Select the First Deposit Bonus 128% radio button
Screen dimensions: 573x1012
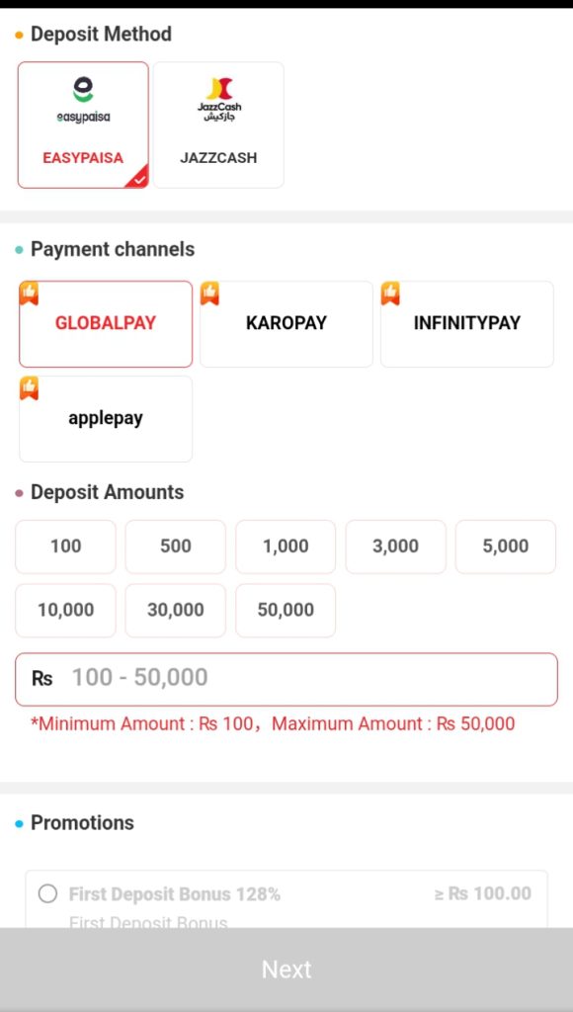point(47,893)
